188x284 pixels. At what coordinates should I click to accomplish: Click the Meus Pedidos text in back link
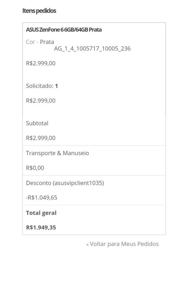pos(140,244)
